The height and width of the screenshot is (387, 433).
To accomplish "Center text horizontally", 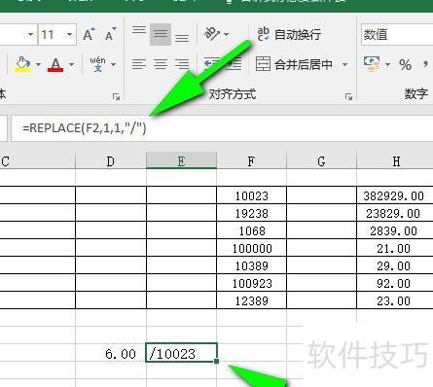I will (x=161, y=64).
